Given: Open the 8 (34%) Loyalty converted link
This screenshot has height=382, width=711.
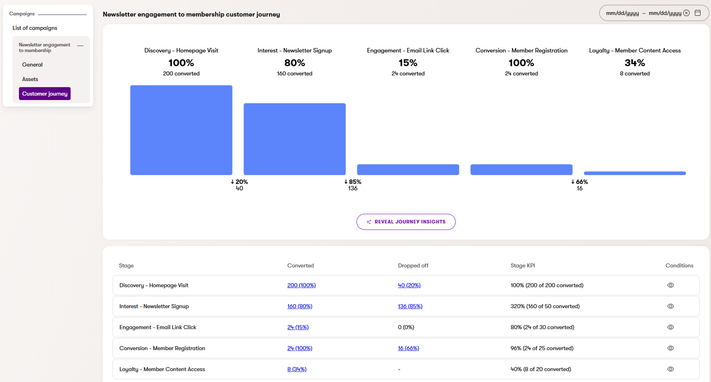Looking at the screenshot, I should pos(297,369).
